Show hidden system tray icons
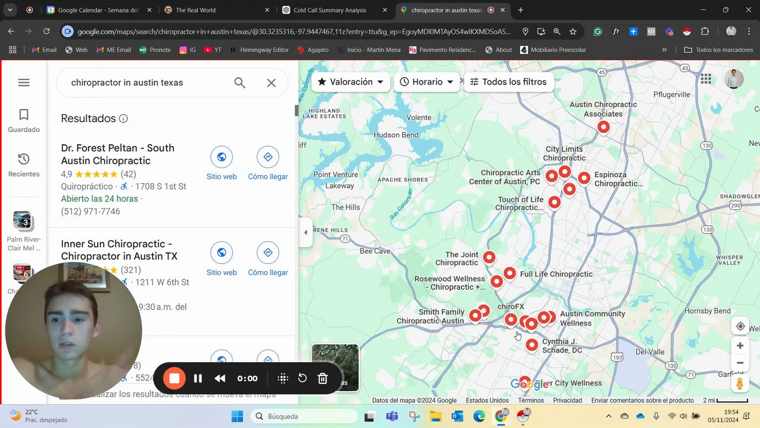Image resolution: width=760 pixels, height=428 pixels. click(609, 416)
